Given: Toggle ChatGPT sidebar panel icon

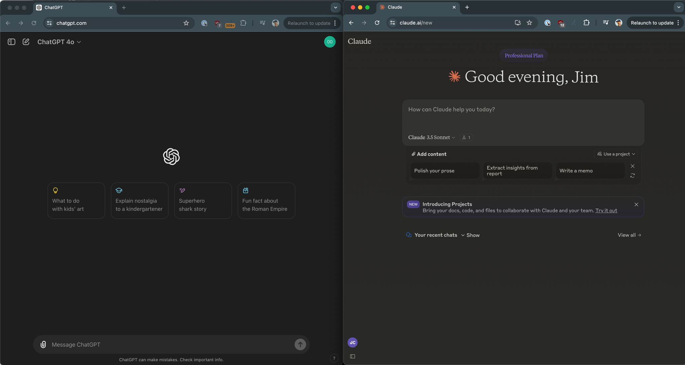Looking at the screenshot, I should click(11, 42).
